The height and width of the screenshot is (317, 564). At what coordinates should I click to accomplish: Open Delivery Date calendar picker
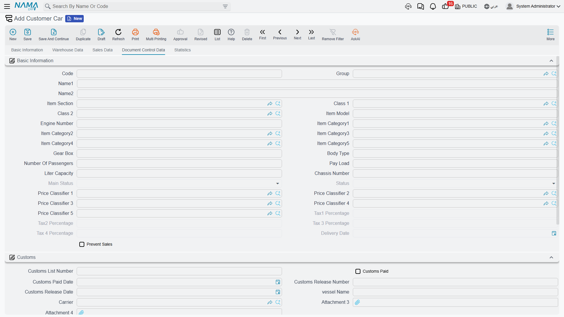coord(554,233)
